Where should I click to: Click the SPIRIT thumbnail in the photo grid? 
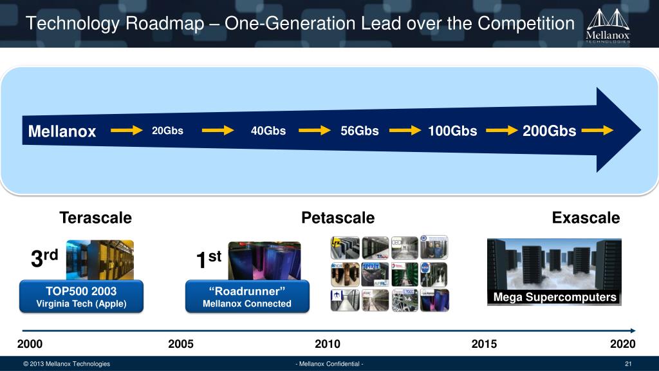(375, 274)
